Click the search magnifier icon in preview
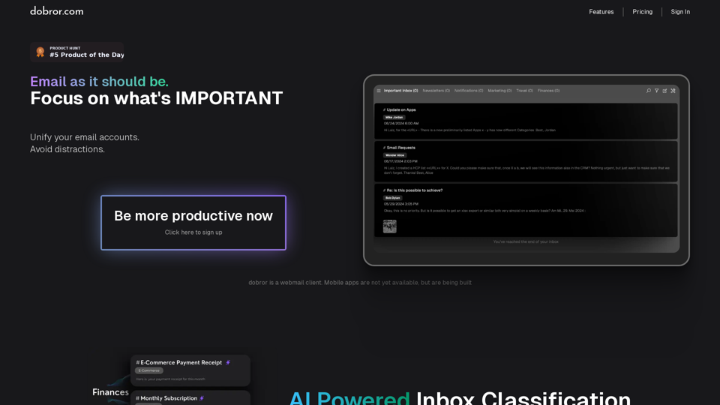Viewport: 720px width, 405px height. [x=648, y=91]
